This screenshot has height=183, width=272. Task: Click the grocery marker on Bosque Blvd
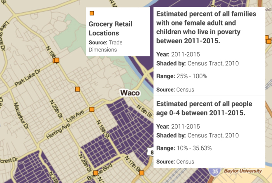[x=95, y=173]
